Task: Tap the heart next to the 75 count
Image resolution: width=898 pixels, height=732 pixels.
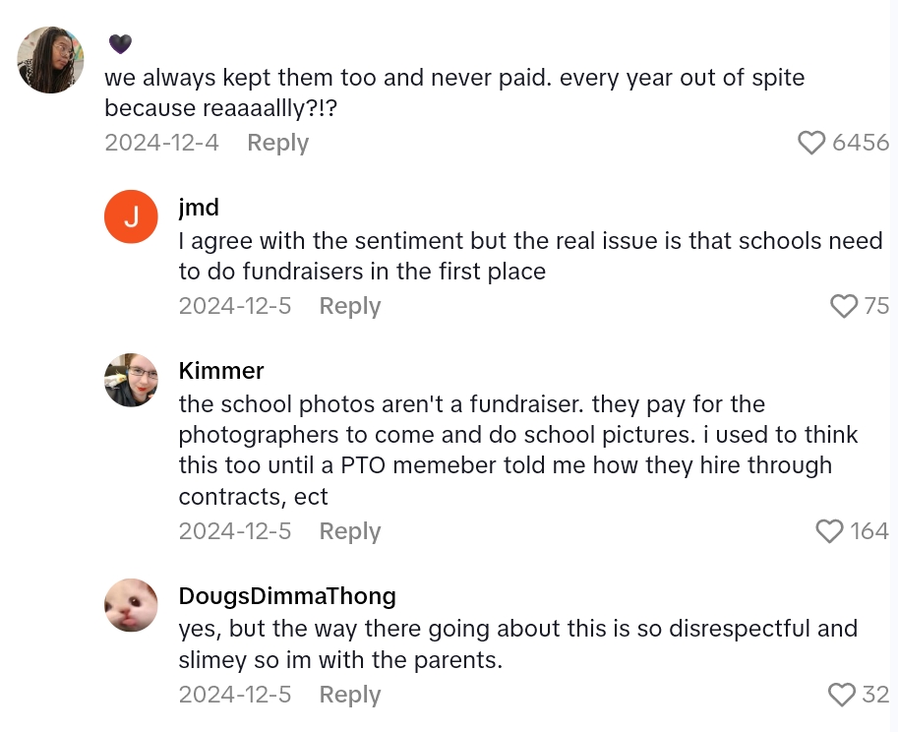Action: point(844,306)
